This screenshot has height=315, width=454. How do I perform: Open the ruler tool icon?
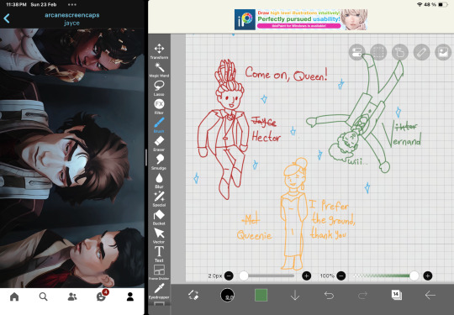tap(421, 52)
